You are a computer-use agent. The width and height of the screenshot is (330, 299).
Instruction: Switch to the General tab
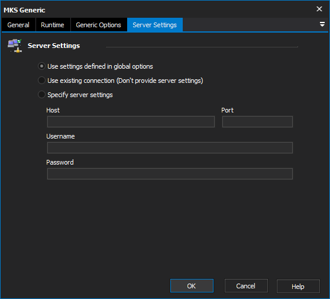18,25
